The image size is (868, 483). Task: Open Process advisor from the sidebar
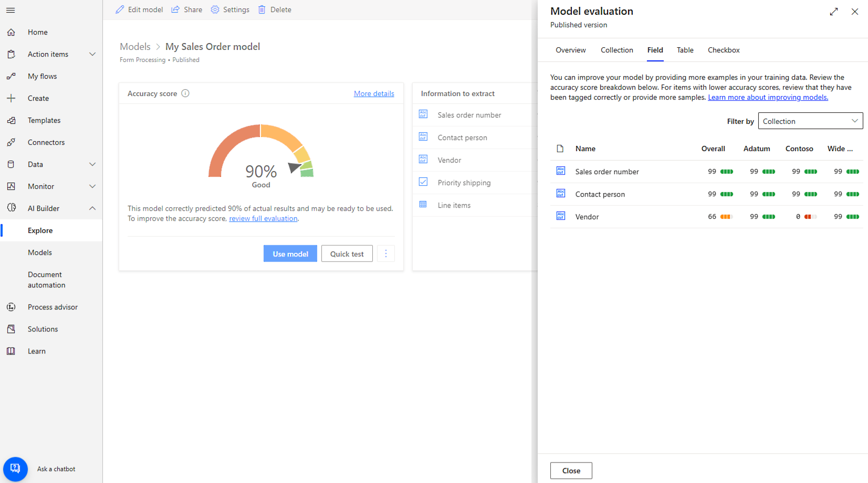[x=53, y=307]
